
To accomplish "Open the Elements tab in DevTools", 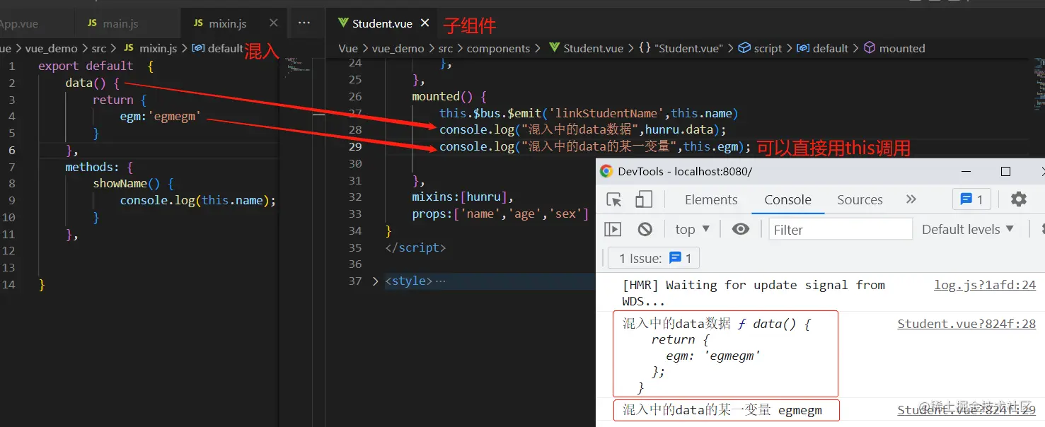I will [x=711, y=199].
